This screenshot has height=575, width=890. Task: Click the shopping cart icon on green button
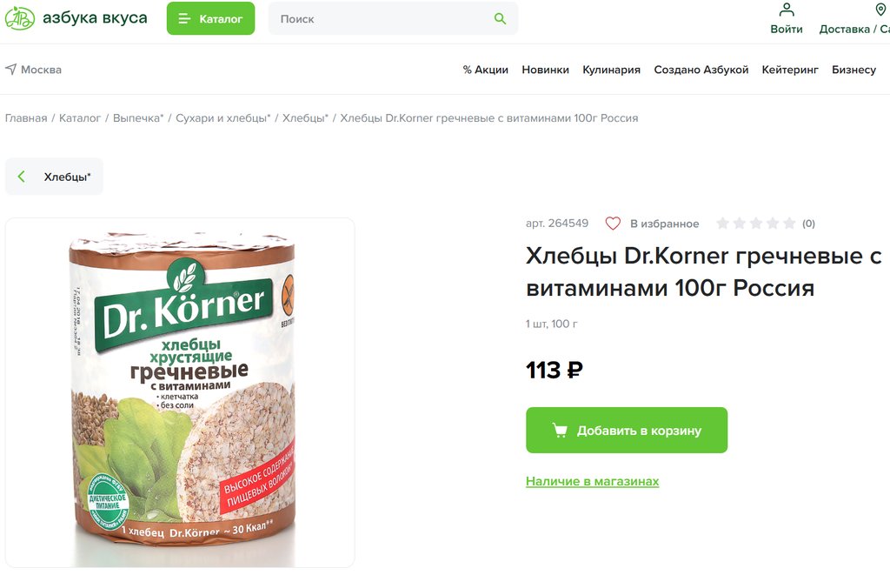[x=560, y=431]
